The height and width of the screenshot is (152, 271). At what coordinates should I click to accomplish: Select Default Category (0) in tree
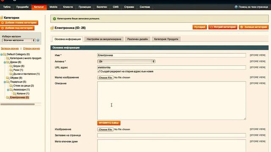(x=18, y=54)
